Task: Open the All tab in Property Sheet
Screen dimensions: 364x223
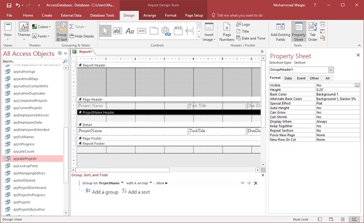Action: (328, 78)
